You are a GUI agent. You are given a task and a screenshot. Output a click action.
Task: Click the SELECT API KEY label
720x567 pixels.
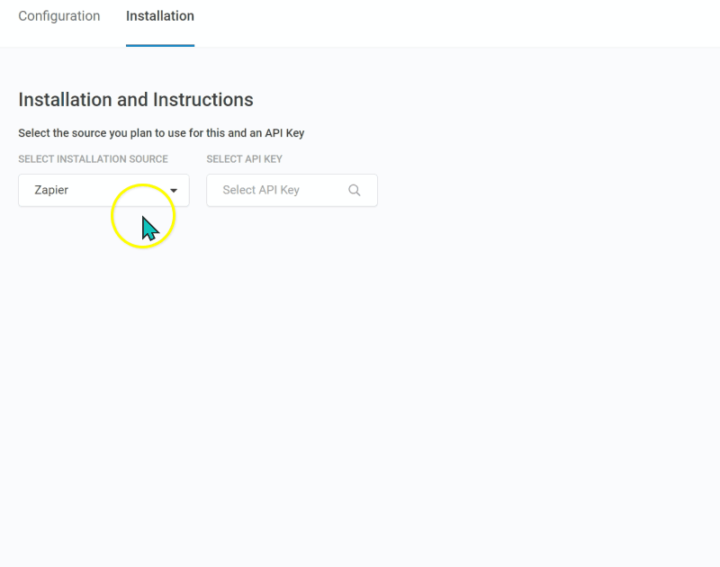(x=244, y=158)
